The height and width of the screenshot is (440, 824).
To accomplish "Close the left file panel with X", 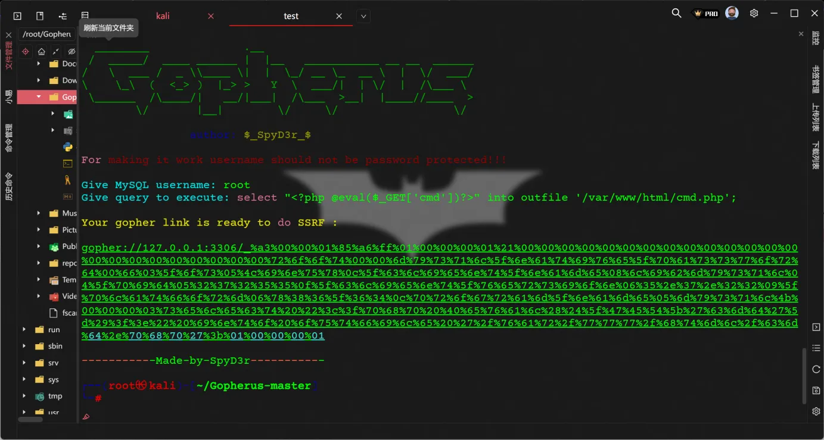I will pyautogui.click(x=8, y=35).
